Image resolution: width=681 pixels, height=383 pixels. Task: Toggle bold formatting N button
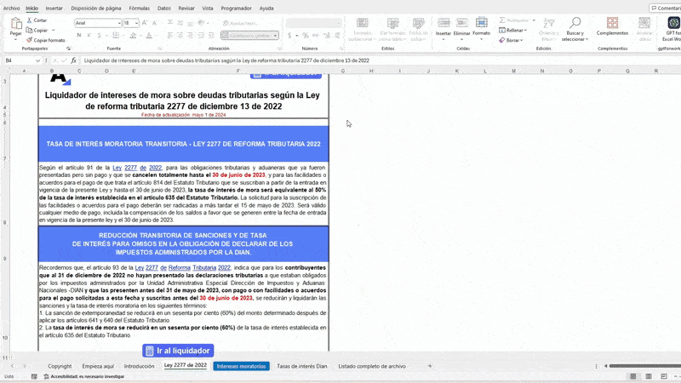(x=78, y=36)
